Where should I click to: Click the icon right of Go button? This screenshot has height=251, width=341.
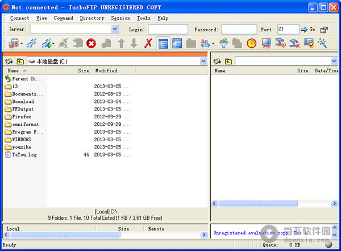[x=324, y=30]
